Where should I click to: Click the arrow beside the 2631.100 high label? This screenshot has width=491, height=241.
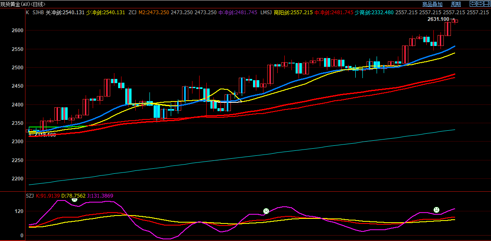(453, 19)
